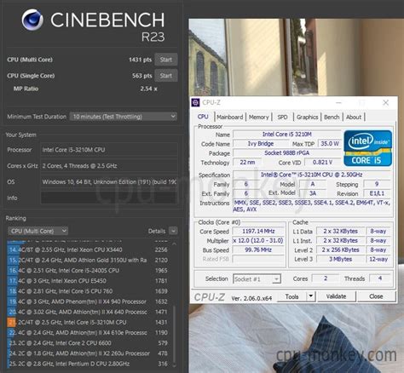404x373 pixels.
Task: Open the Socket #1 selection dropdown
Action: tap(257, 279)
